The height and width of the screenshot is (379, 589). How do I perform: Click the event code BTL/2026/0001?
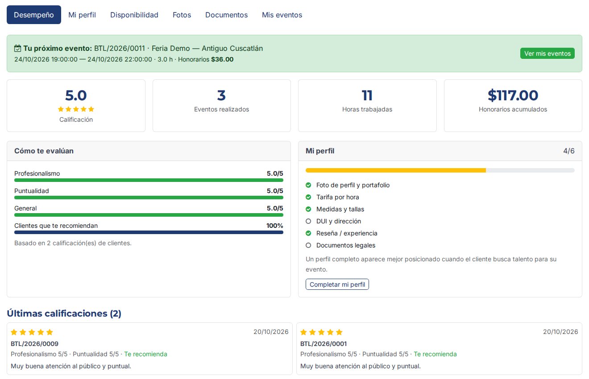click(x=324, y=344)
